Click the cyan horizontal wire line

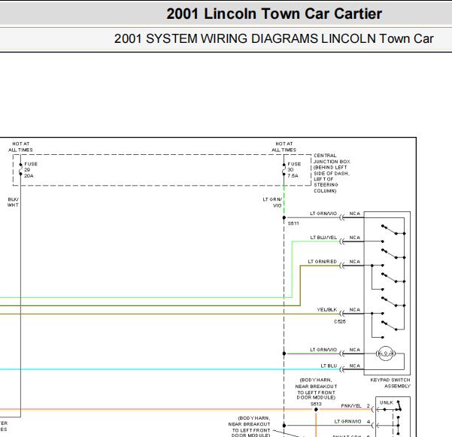[x=150, y=369]
